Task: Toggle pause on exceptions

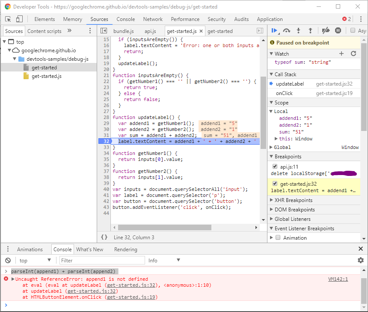Action: coord(338,31)
